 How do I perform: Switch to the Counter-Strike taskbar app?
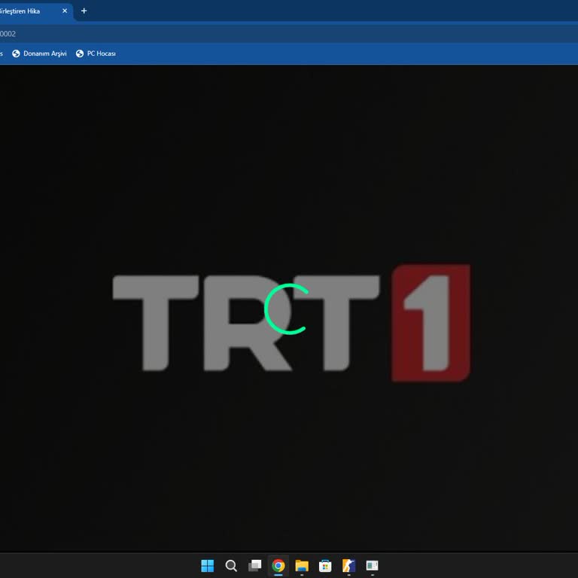pos(348,566)
